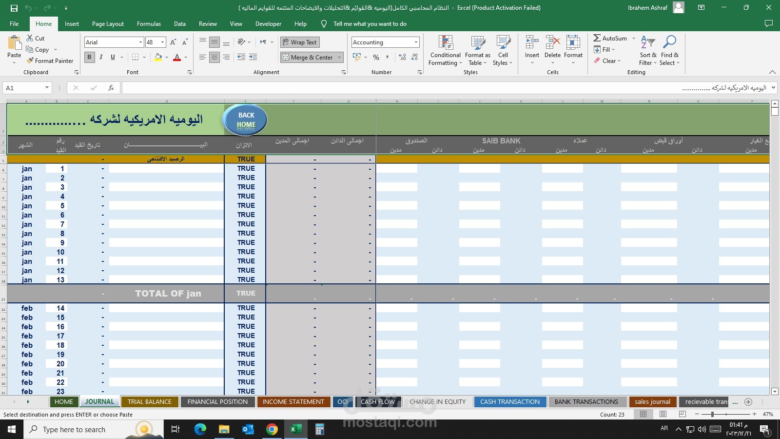Screen dimensions: 780x439
Task: Click the Format as Table icon
Action: 478,43
